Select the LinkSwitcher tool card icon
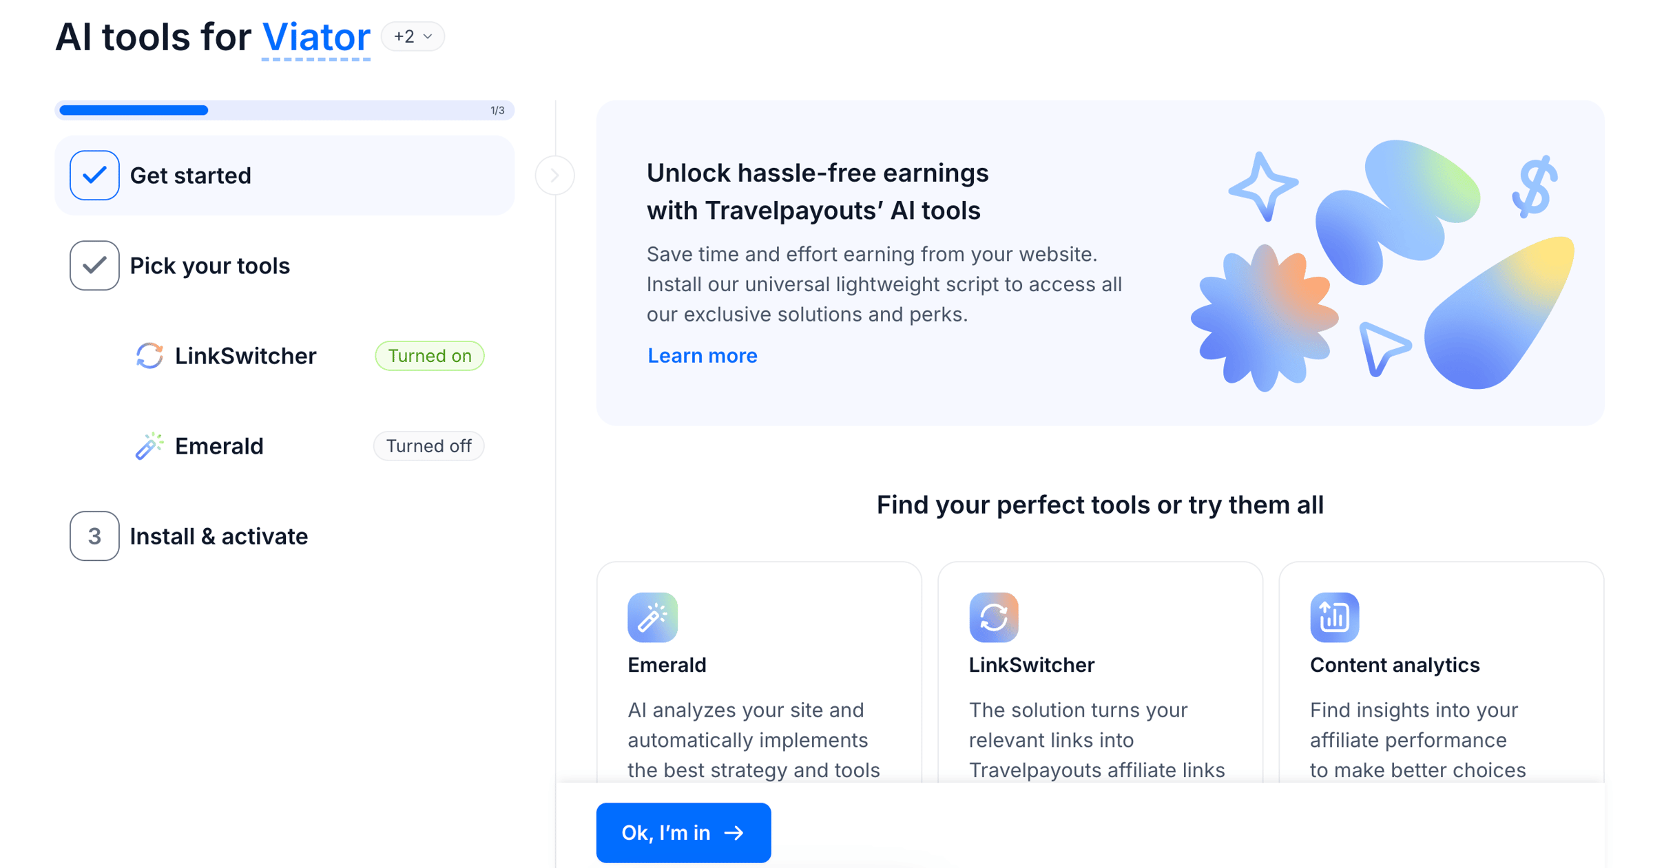 coord(993,617)
